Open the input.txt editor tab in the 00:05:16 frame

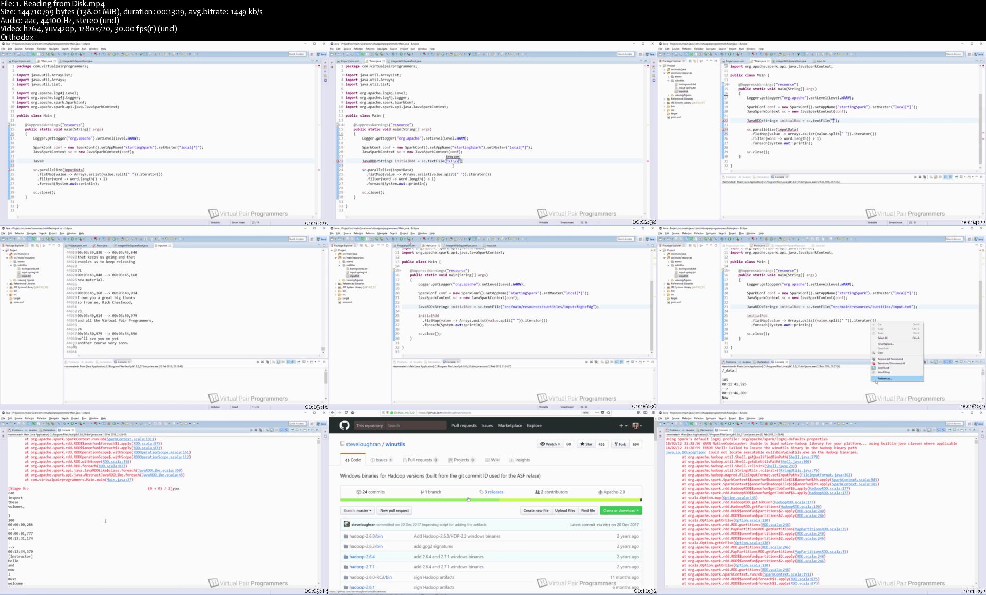pyautogui.click(x=162, y=245)
